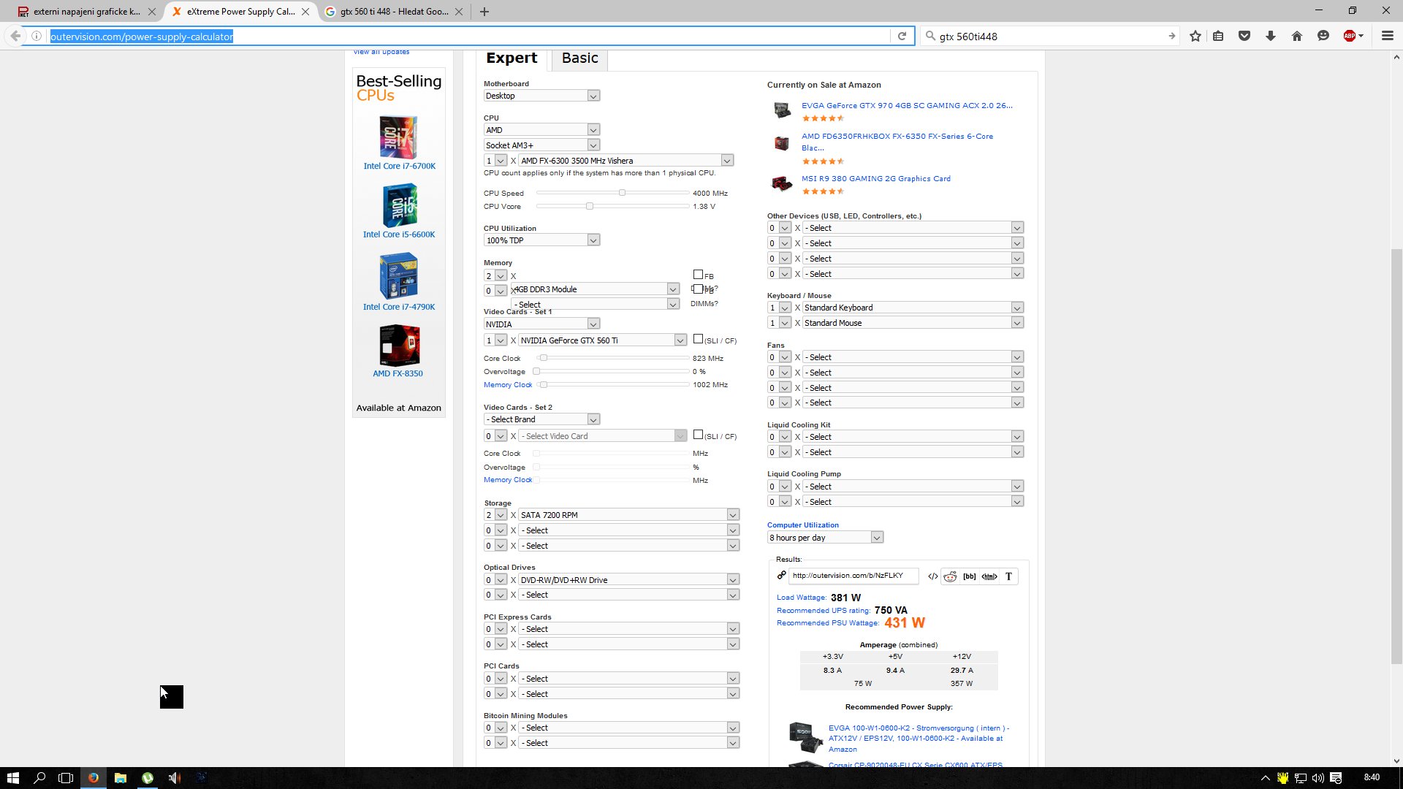This screenshot has height=789, width=1403.
Task: Bookmark this page with the star icon
Action: click(1195, 36)
